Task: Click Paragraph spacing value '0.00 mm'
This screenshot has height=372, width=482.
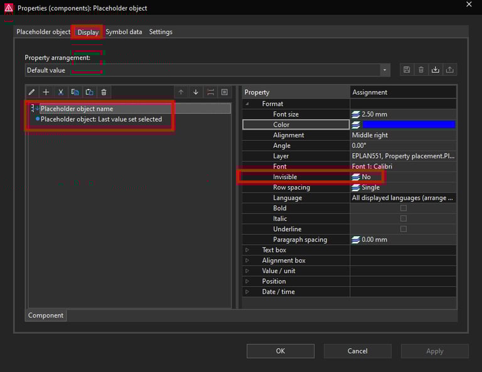Action: pyautogui.click(x=403, y=239)
